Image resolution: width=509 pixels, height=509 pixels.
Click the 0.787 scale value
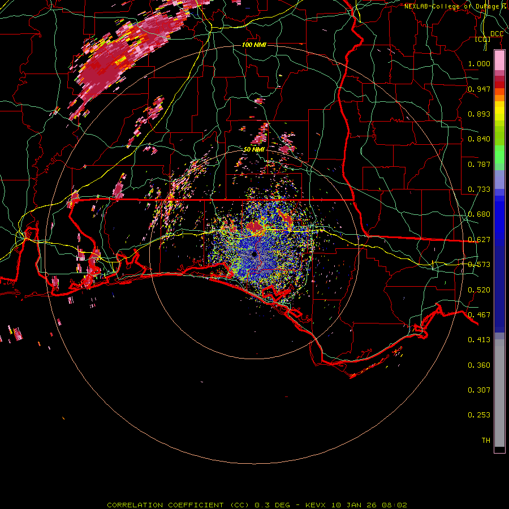tap(479, 164)
